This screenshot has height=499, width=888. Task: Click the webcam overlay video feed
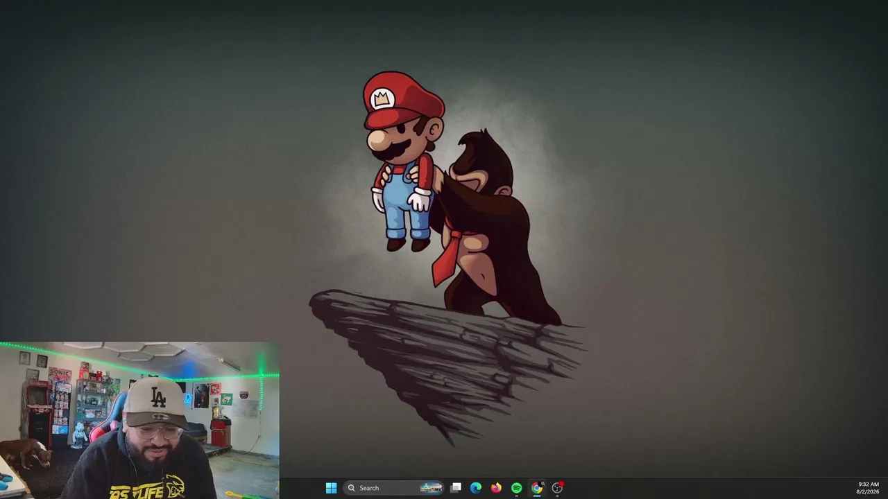(139, 420)
